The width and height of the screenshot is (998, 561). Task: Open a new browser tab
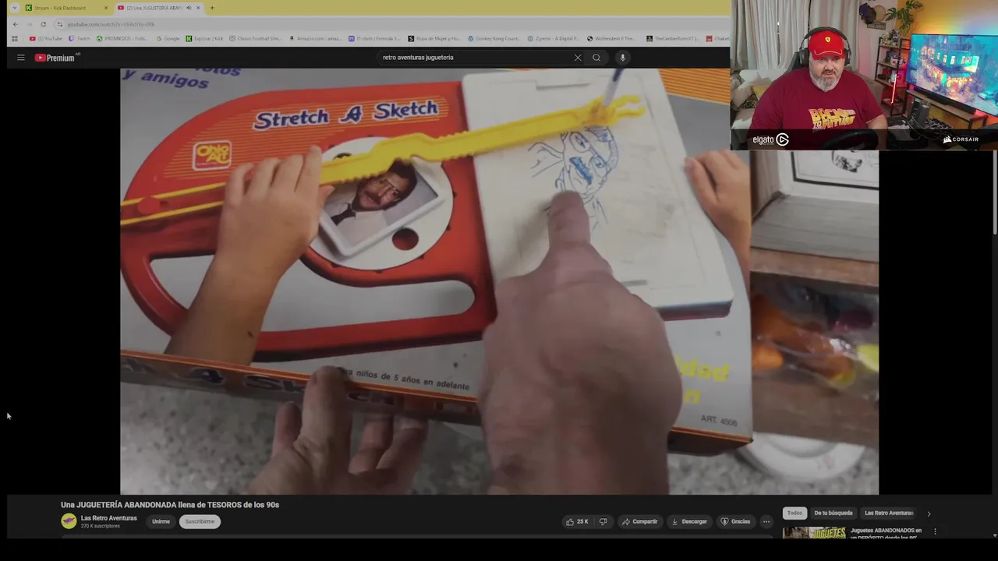click(x=212, y=8)
